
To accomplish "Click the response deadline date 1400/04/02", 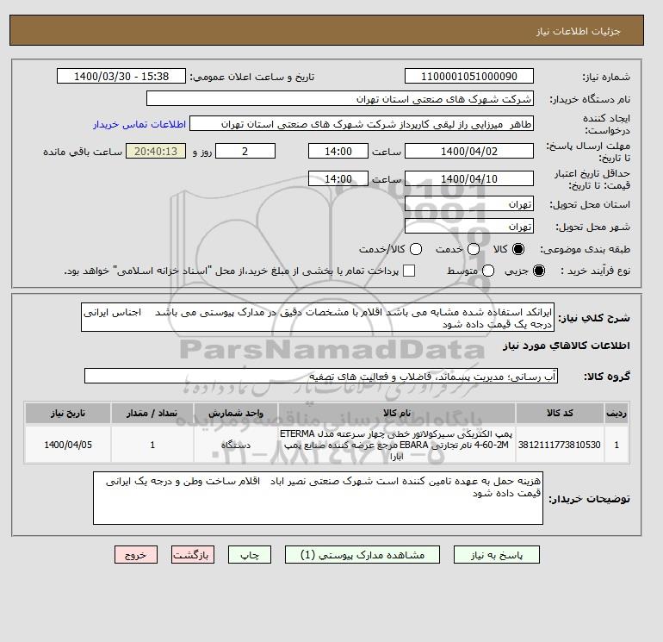I will coord(469,151).
